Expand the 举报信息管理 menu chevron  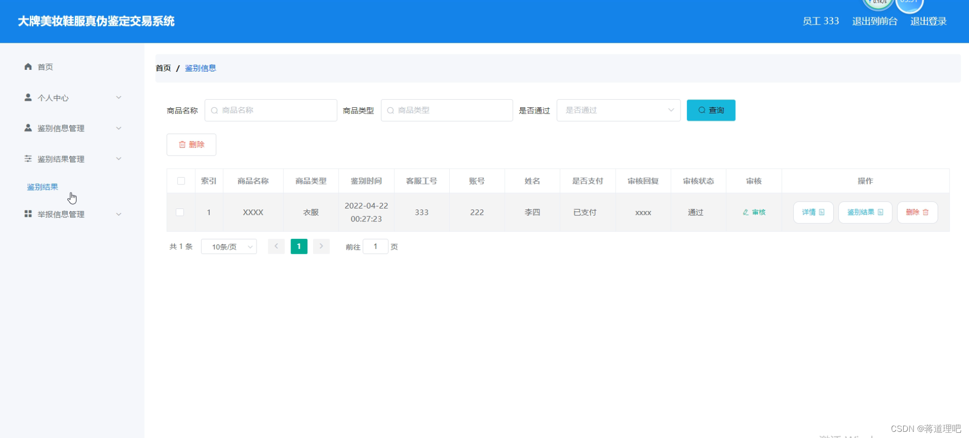pos(119,214)
